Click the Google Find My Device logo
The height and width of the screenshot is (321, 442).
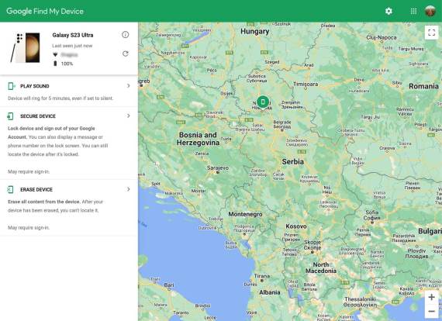click(45, 12)
